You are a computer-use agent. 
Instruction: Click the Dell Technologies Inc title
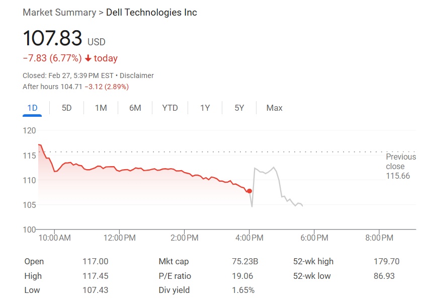click(x=151, y=13)
